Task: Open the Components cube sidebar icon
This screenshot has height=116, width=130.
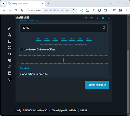Action: pyautogui.click(x=10, y=60)
